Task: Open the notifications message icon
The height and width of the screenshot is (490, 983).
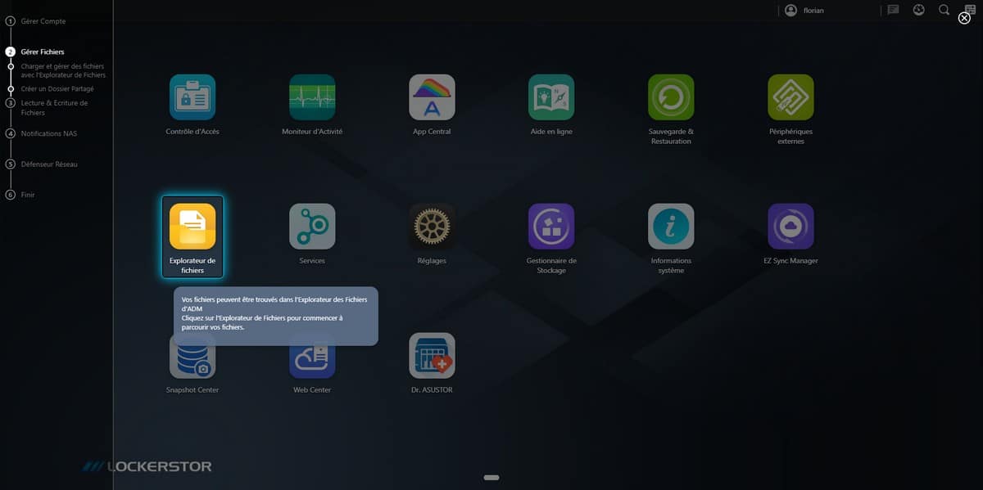Action: point(894,10)
